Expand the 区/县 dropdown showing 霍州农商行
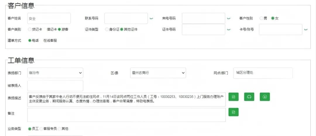This screenshot has height=136, width=316. tap(158, 73)
